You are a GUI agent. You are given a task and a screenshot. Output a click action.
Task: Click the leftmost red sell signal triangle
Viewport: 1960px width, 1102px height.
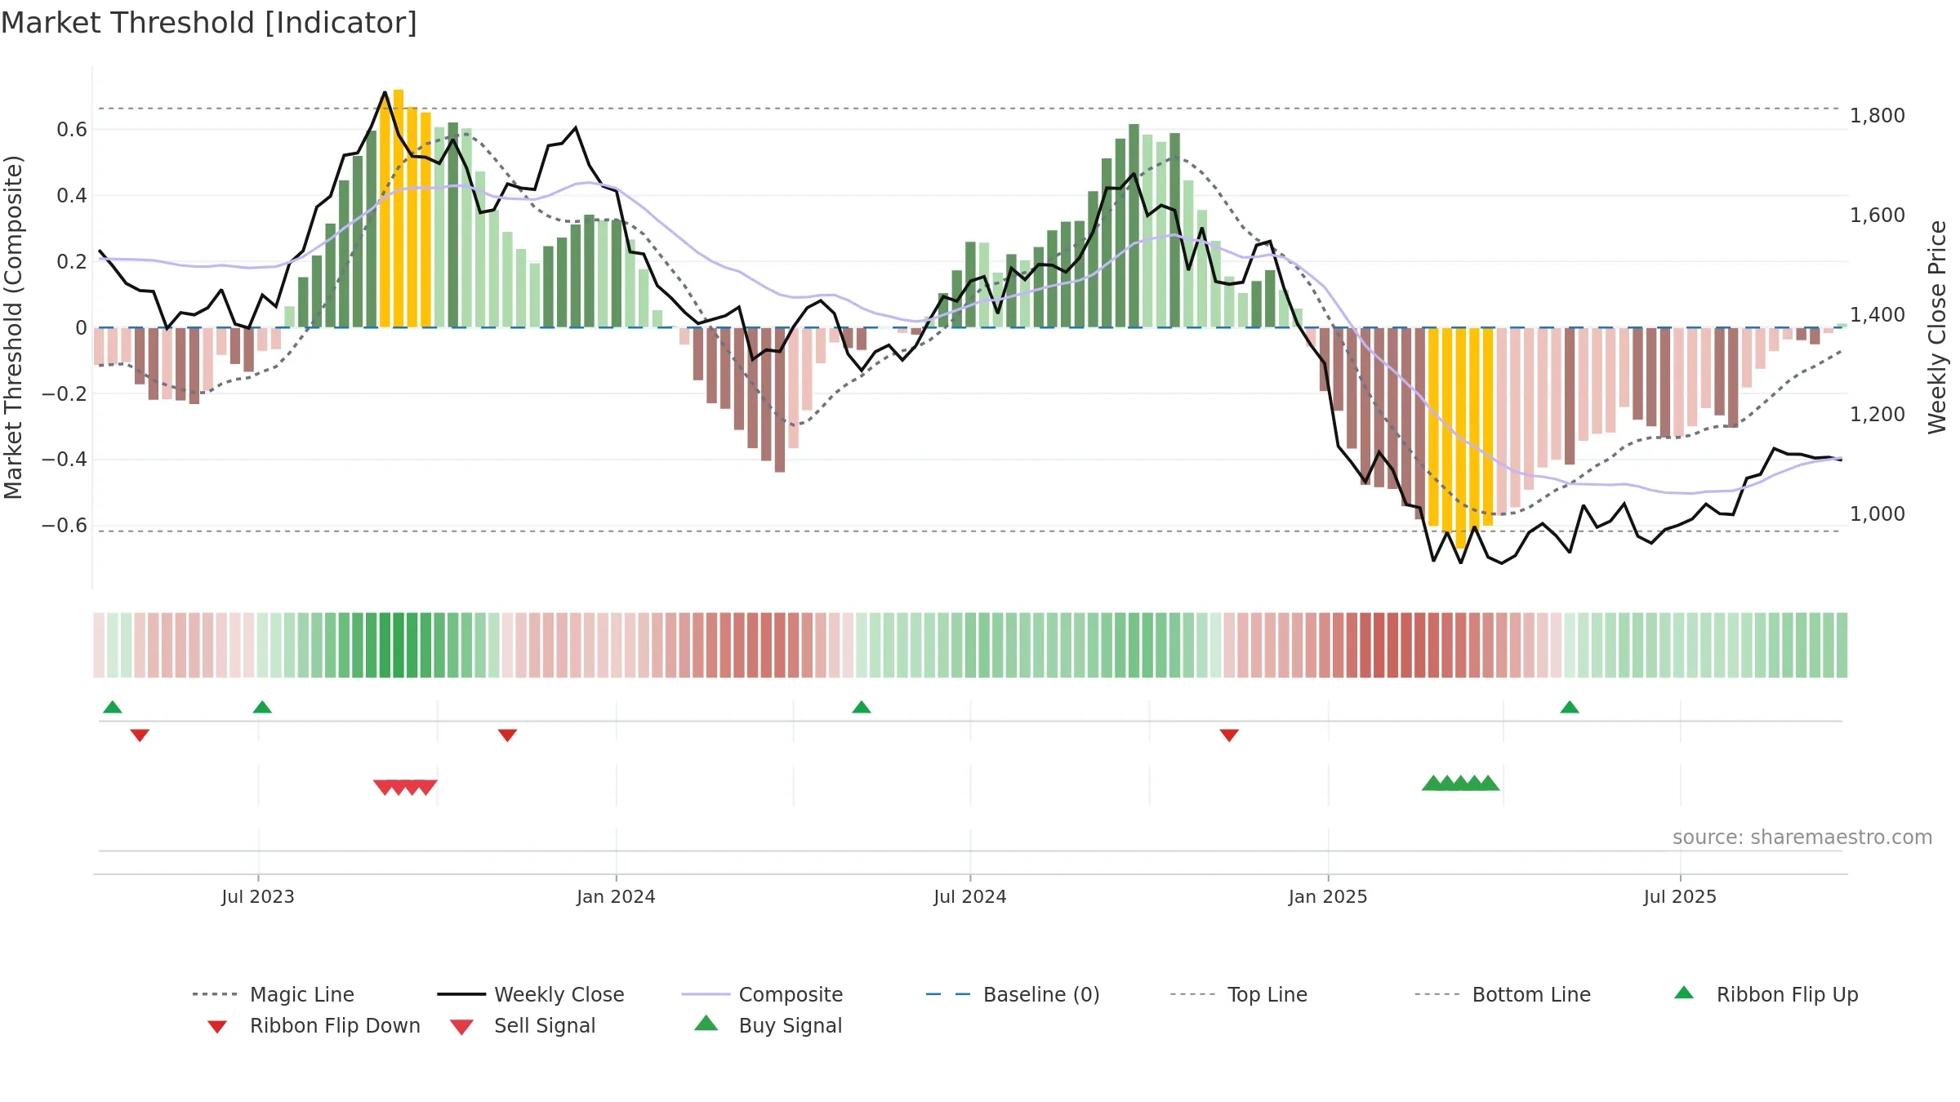[385, 787]
